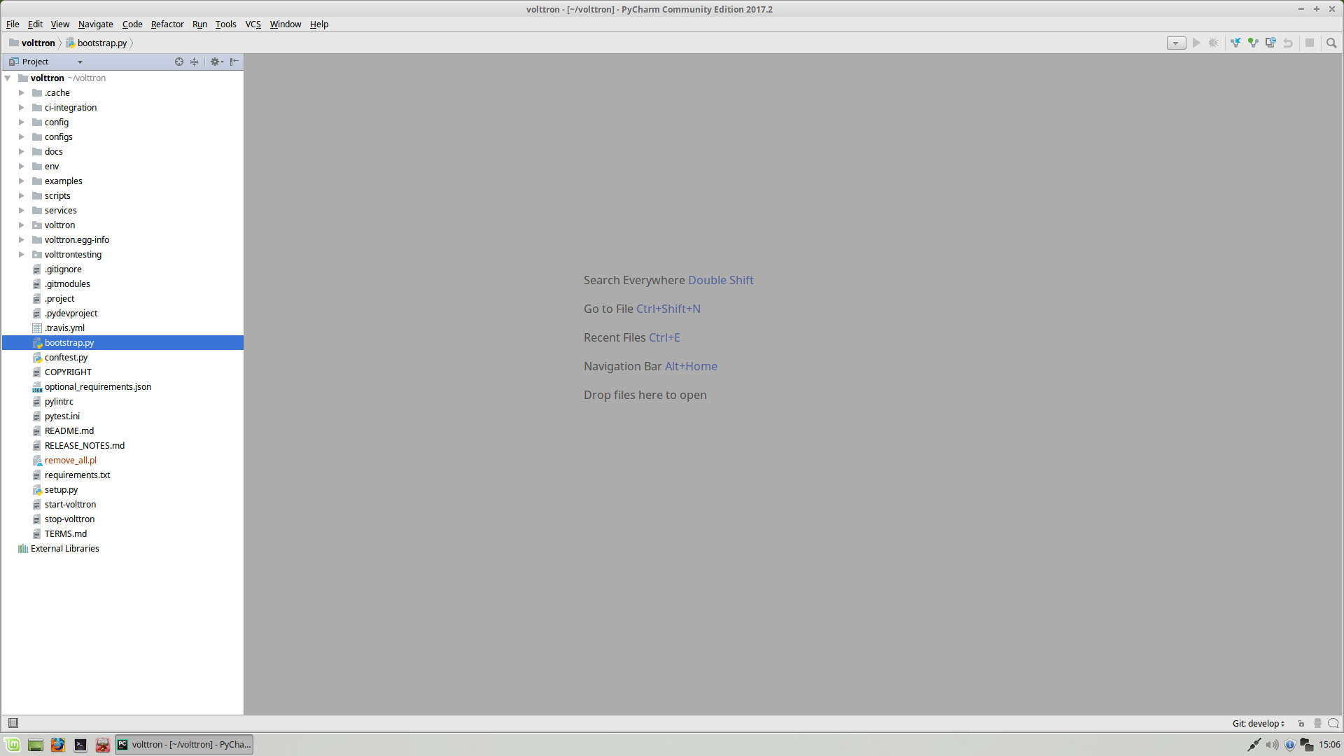1344x756 pixels.
Task: Click the inspection profile hector icon
Action: pyautogui.click(x=1317, y=724)
